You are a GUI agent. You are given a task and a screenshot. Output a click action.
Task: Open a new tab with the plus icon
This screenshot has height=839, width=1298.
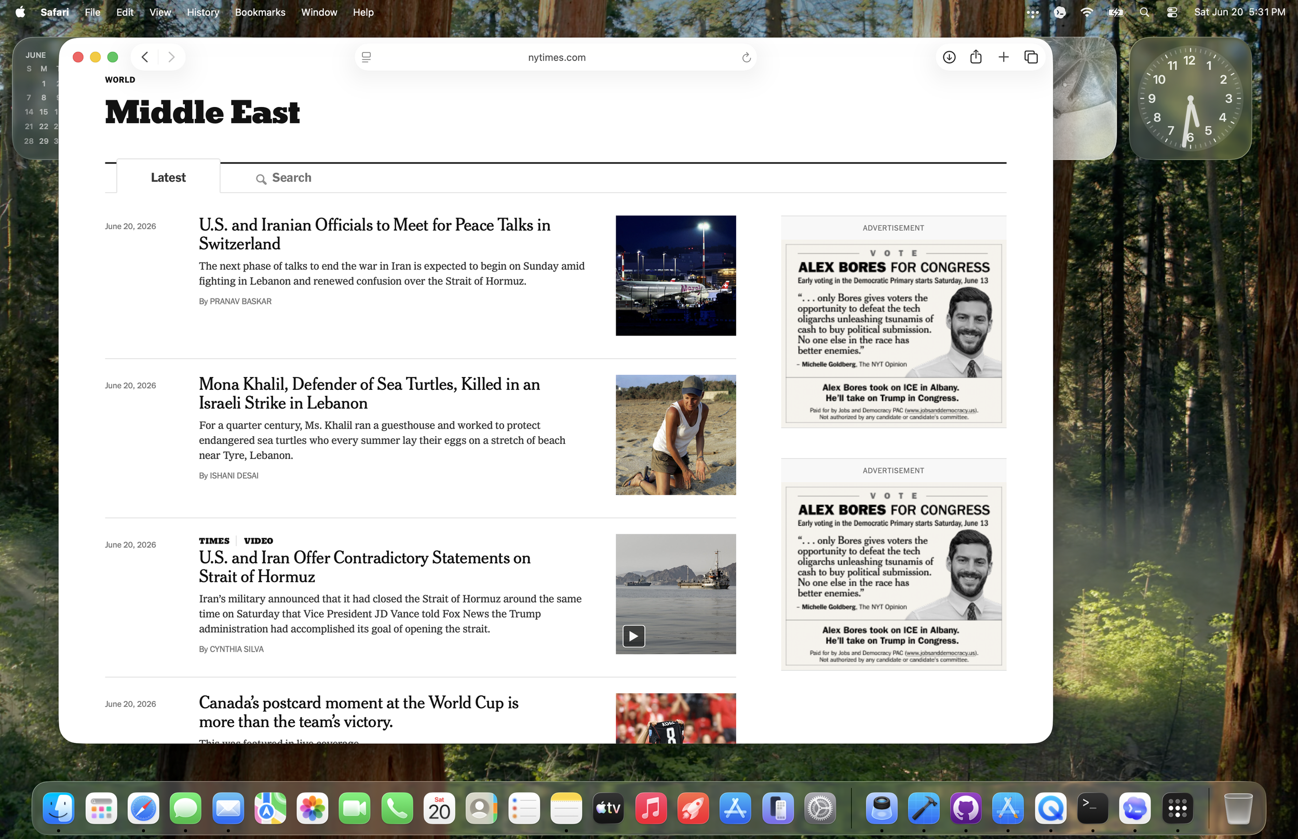coord(1003,57)
